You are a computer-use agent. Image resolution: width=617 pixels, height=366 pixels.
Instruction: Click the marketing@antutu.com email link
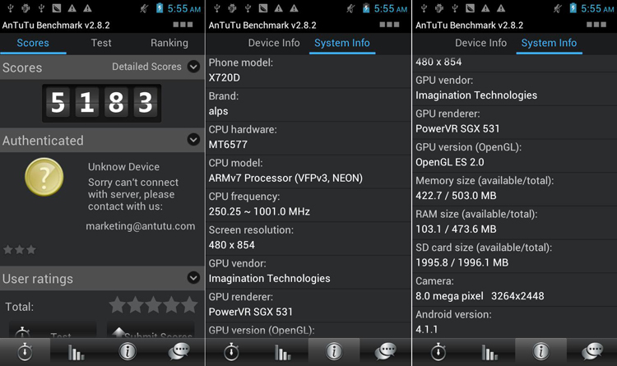(141, 226)
